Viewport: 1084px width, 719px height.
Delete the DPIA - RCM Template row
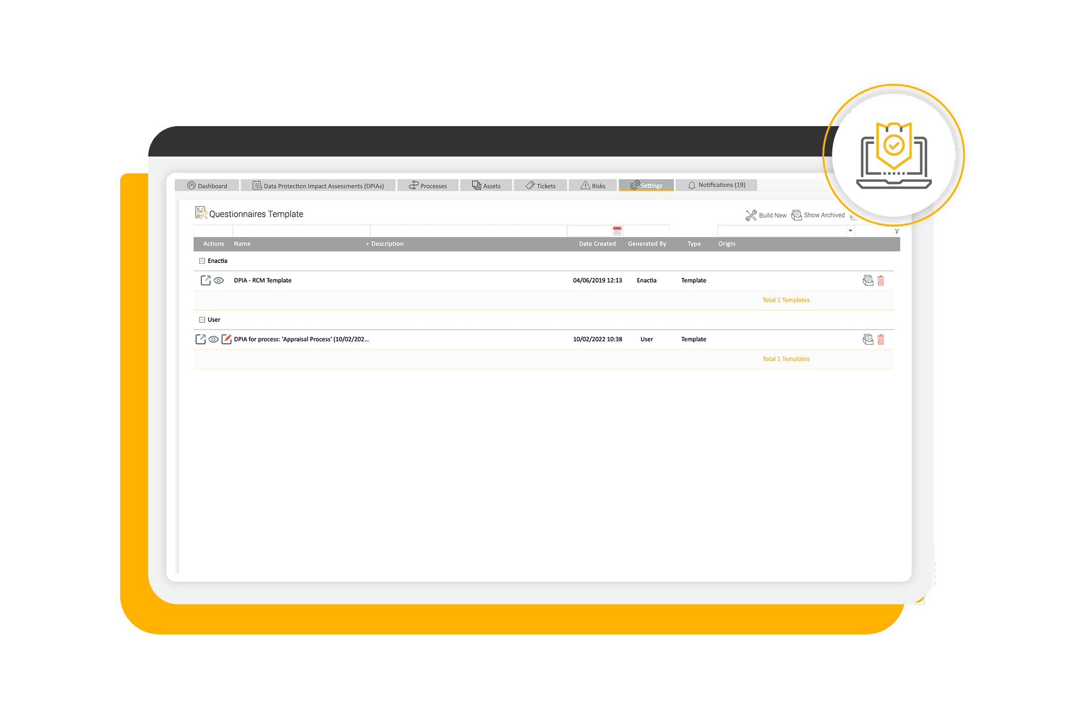[881, 280]
